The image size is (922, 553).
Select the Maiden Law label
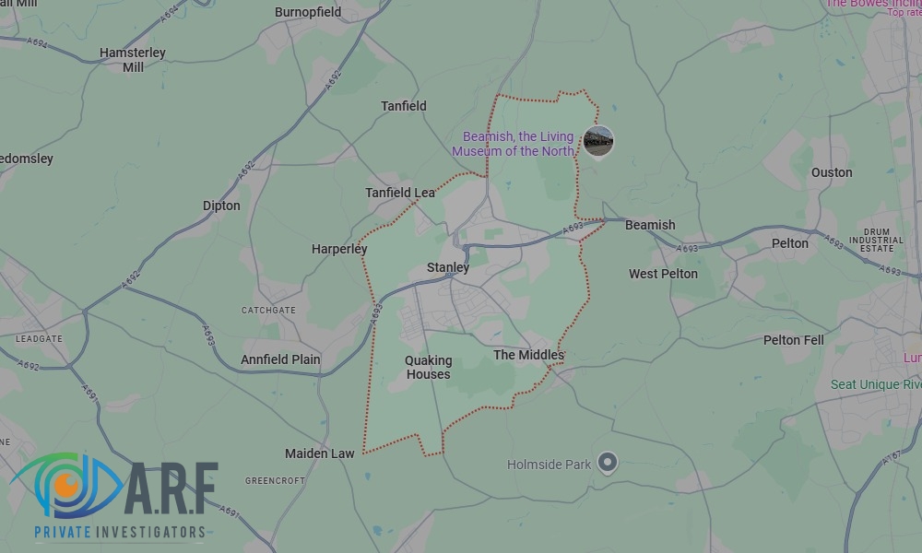click(320, 453)
